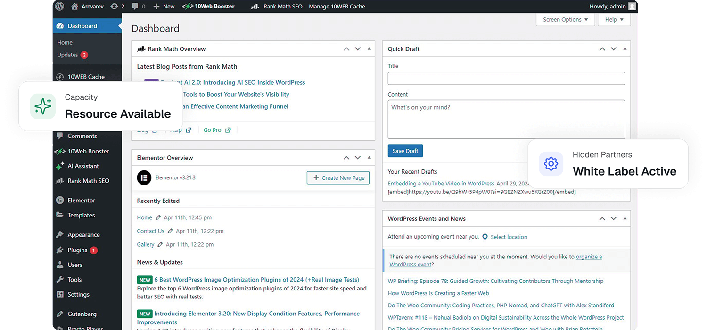This screenshot has width=707, height=330.
Task: Open How WordPress Is Creating Faster Web
Action: pyautogui.click(x=438, y=293)
